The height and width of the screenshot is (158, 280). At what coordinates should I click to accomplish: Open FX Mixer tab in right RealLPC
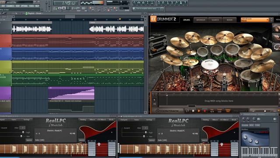coord(224,120)
